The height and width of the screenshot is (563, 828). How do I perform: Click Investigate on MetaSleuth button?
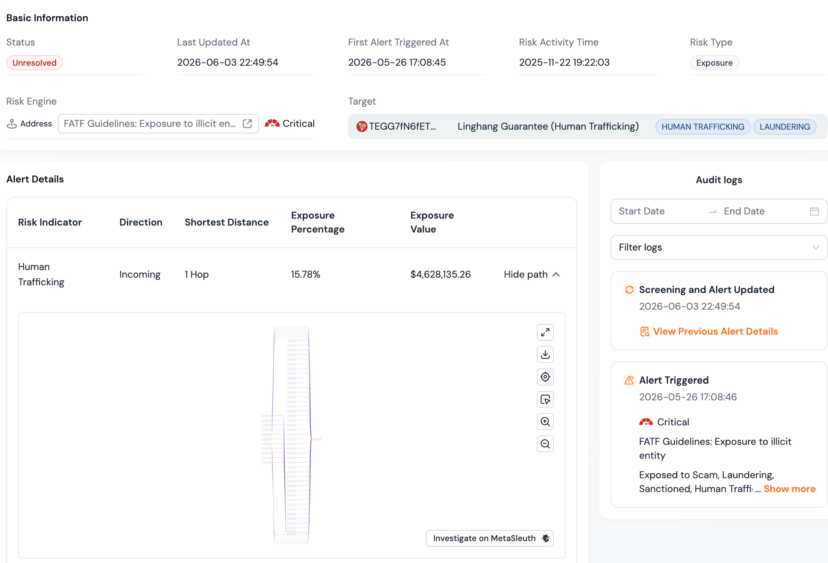489,538
